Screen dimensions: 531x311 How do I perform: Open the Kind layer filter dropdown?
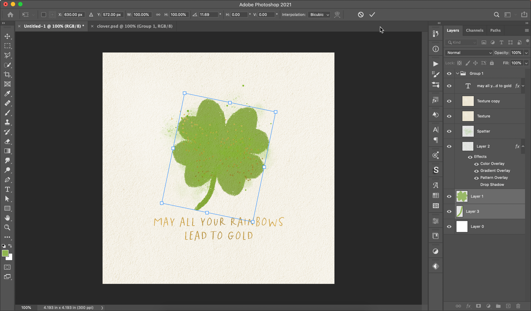coord(461,42)
